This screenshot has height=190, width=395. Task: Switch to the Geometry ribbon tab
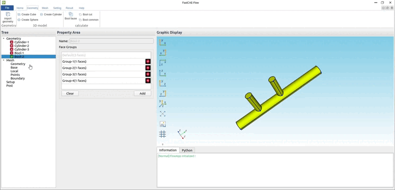32,8
